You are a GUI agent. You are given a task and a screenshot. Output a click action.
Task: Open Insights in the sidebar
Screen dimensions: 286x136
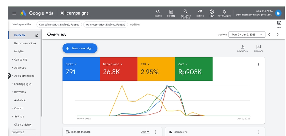click(19, 51)
